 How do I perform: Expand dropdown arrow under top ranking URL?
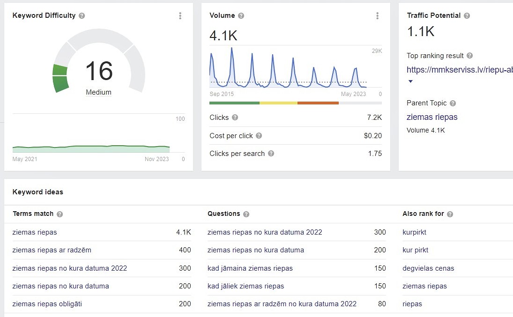click(411, 81)
